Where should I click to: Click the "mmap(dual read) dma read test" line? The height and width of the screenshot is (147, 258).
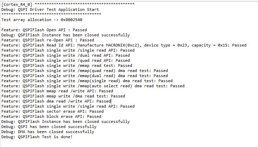coord(85,76)
